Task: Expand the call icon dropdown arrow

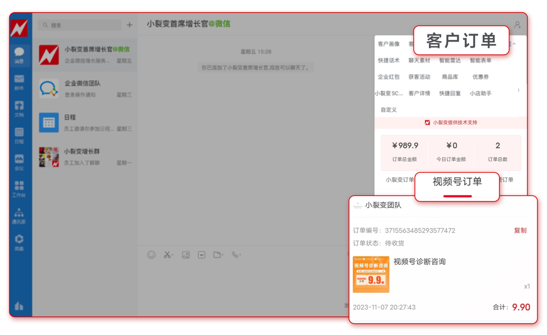Action: pos(241,255)
